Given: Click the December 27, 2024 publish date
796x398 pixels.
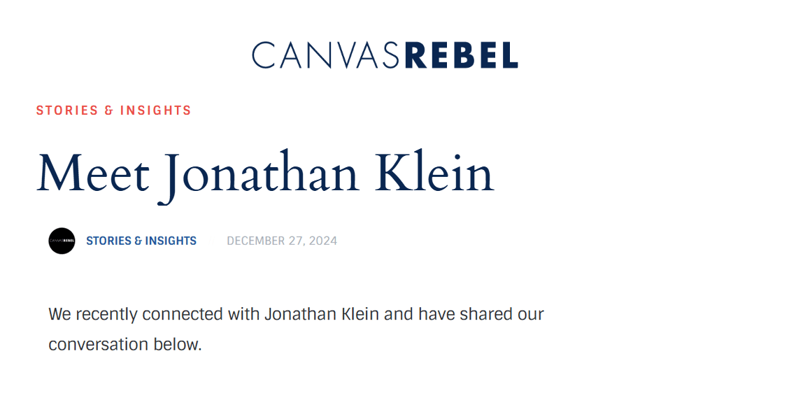Looking at the screenshot, I should [x=282, y=241].
